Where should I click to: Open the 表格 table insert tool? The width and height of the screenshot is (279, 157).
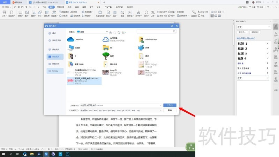pyautogui.click(x=20, y=14)
